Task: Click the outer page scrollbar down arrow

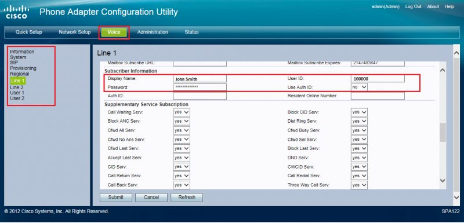Action: coord(456,197)
